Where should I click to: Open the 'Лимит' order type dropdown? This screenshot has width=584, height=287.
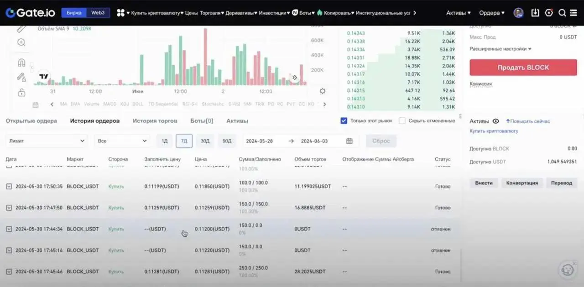click(46, 141)
